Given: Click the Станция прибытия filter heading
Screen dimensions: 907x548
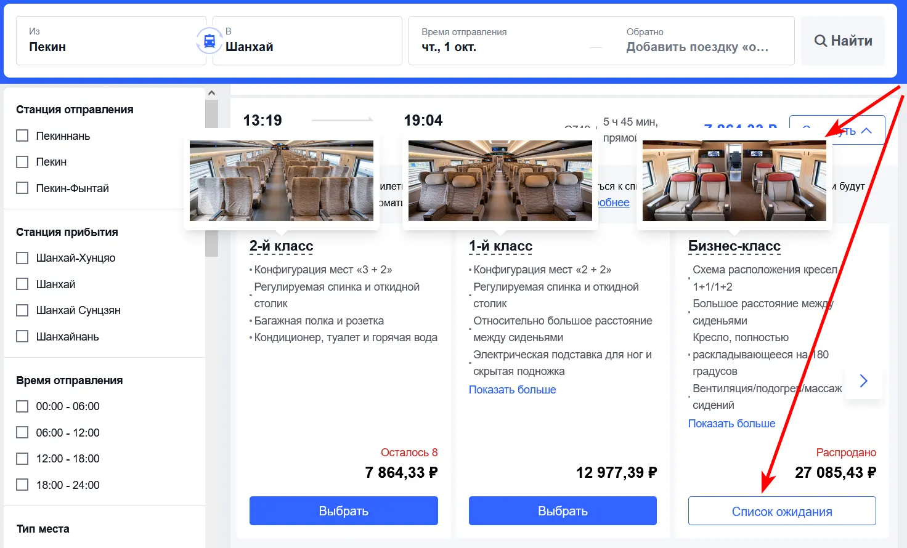Looking at the screenshot, I should coord(67,232).
